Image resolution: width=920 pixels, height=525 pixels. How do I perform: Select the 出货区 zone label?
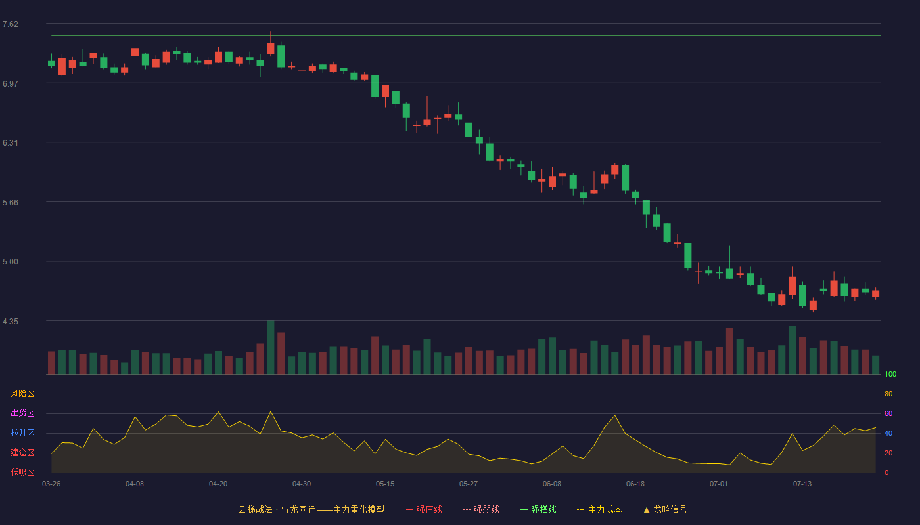[23, 413]
